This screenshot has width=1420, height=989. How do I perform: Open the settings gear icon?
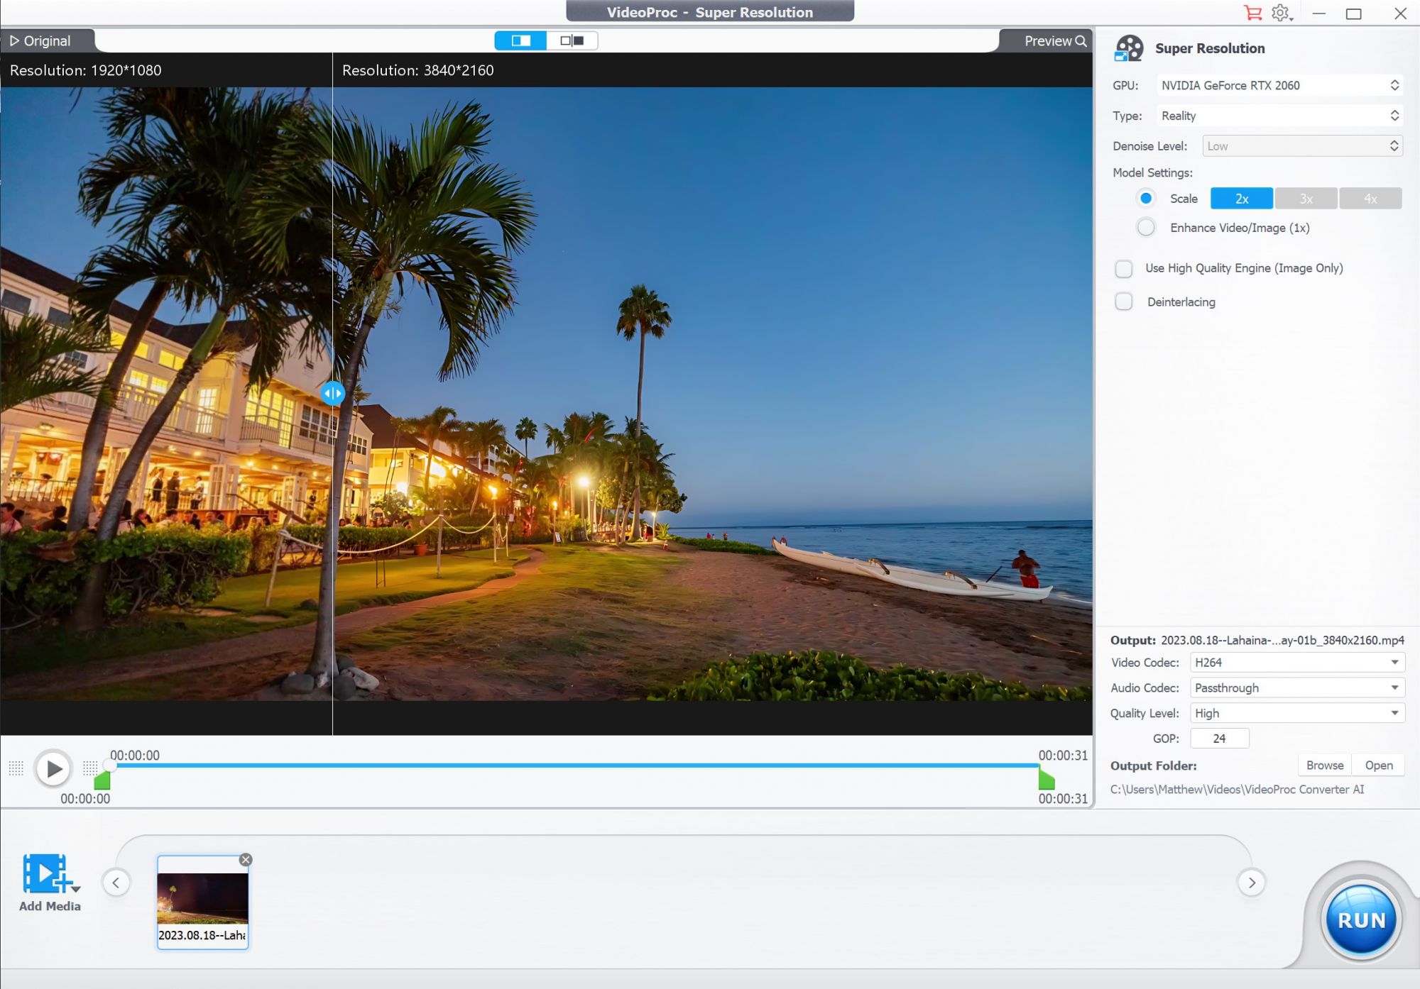(1279, 13)
